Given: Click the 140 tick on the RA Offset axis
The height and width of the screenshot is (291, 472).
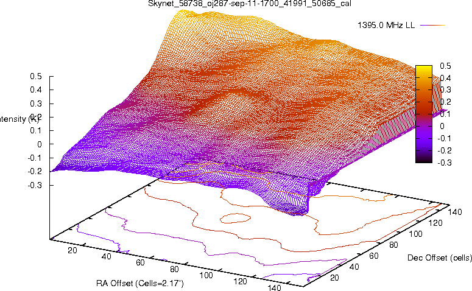Looking at the screenshot, I should [x=274, y=288].
